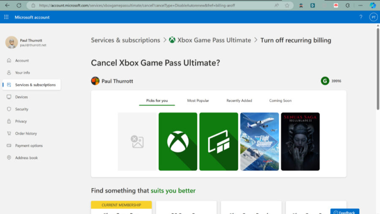The width and height of the screenshot is (380, 214).
Task: Add page to favorites with star icon
Action: click(x=287, y=5)
